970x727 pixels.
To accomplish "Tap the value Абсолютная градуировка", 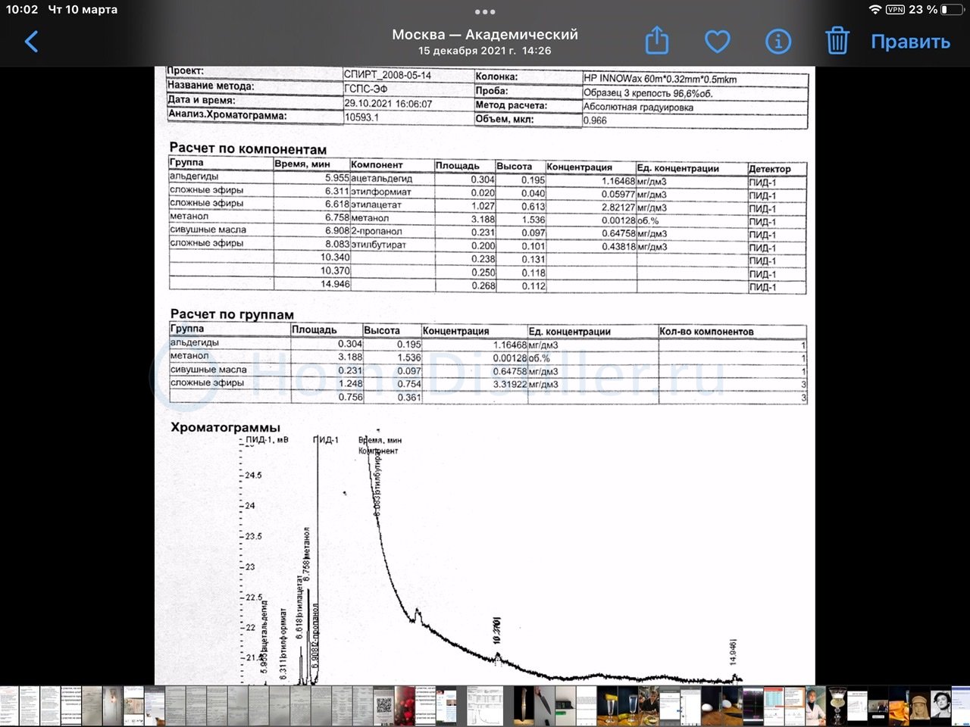I will [x=637, y=107].
